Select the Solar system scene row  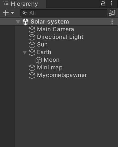click(59, 22)
